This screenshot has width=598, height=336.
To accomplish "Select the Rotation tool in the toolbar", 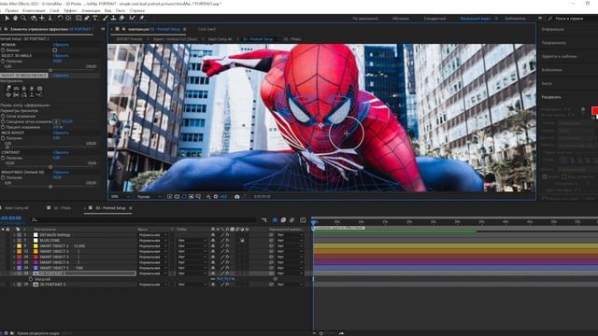I will pyautogui.click(x=60, y=18).
